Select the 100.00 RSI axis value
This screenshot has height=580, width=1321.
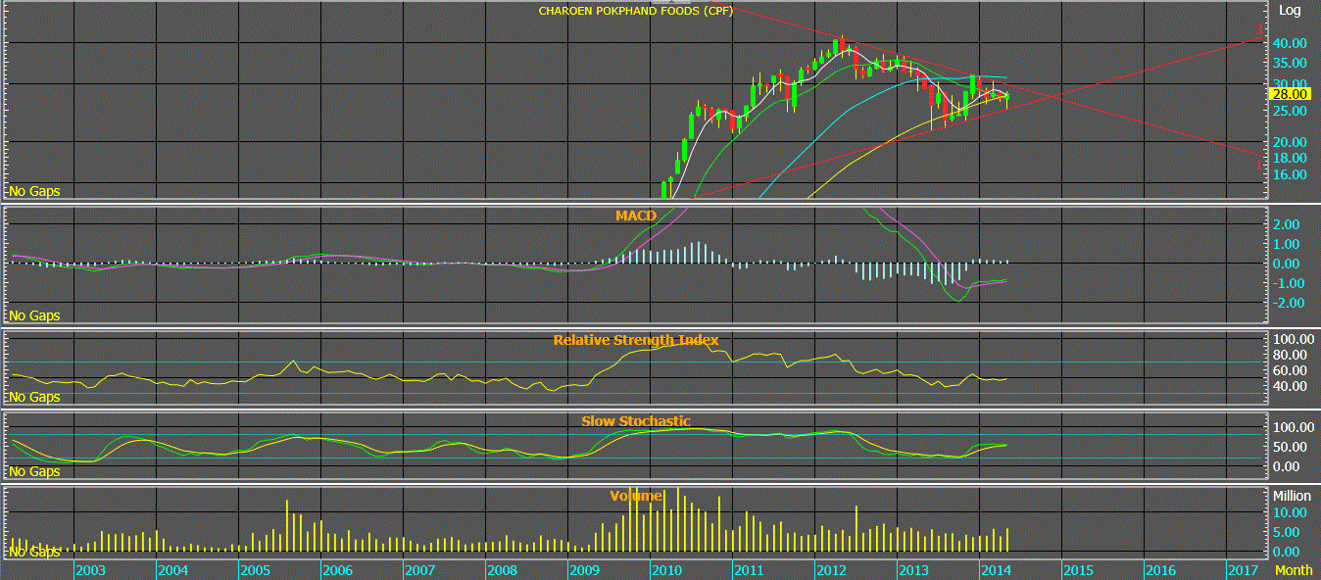[x=1292, y=338]
